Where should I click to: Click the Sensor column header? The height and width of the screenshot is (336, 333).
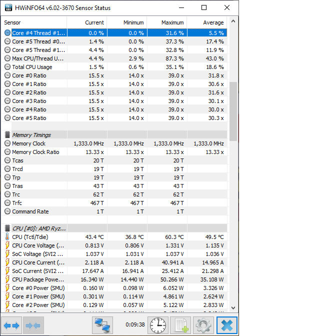[34, 22]
